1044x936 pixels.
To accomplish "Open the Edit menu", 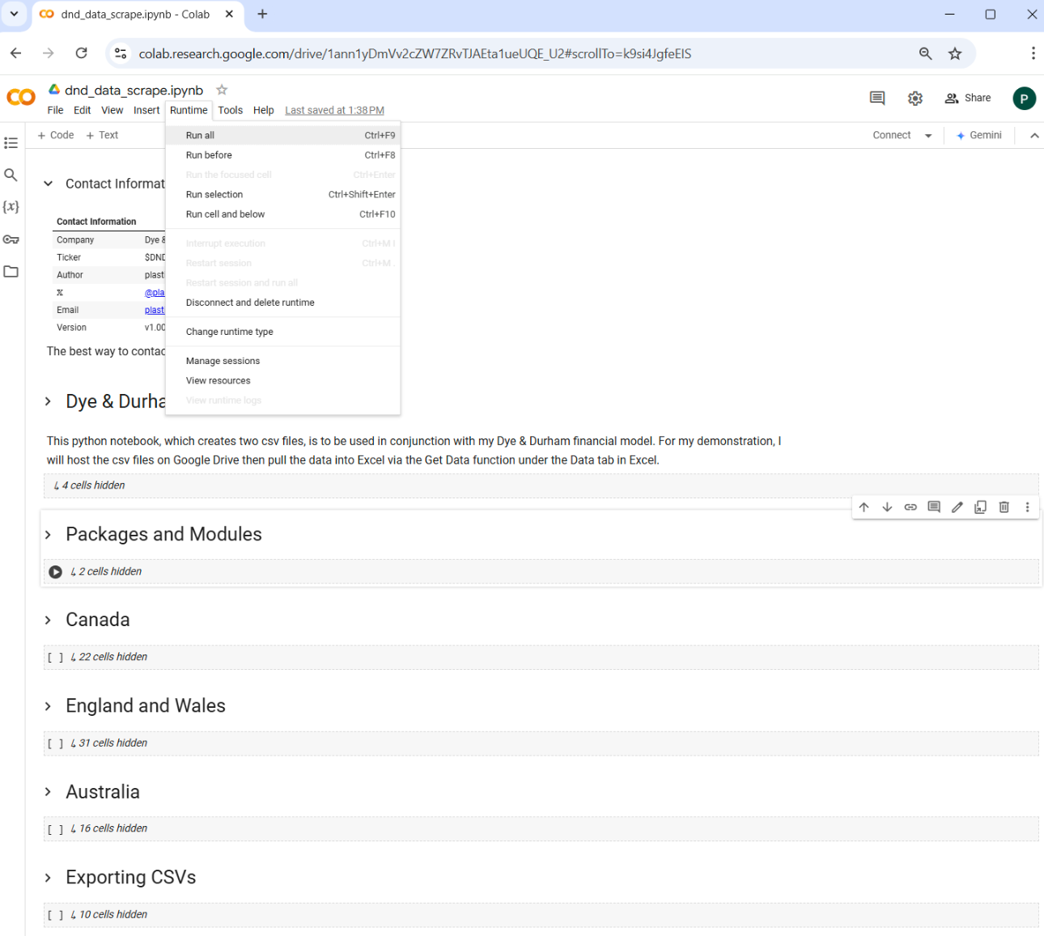I will point(82,111).
